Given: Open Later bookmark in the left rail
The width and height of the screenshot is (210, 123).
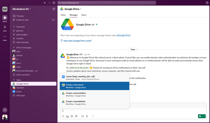Looking at the screenshot, I should 5,29.
